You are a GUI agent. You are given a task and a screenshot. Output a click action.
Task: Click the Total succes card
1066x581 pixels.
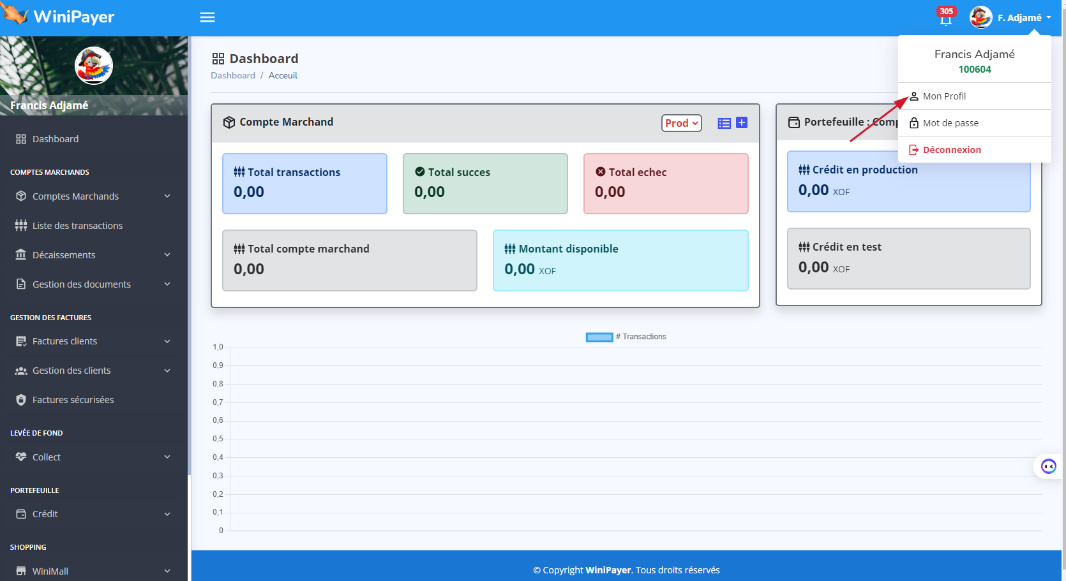(x=485, y=184)
